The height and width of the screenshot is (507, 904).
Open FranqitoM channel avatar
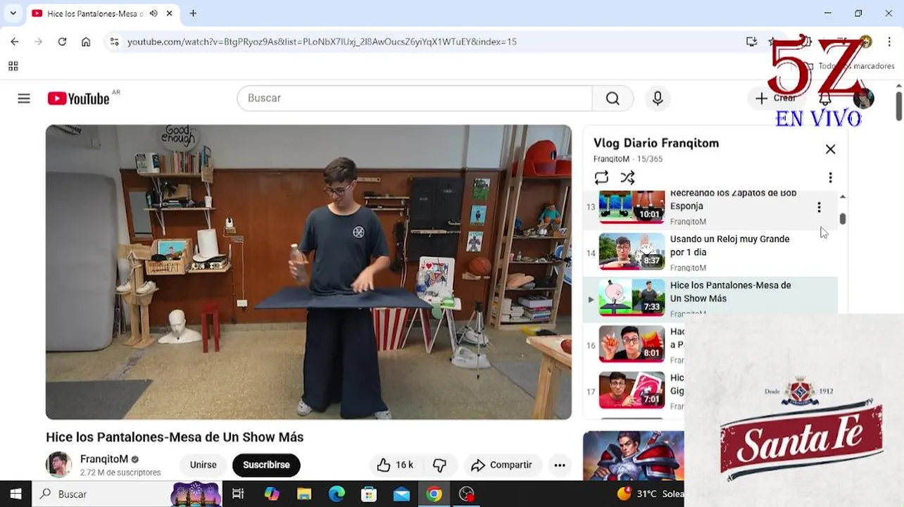(58, 465)
